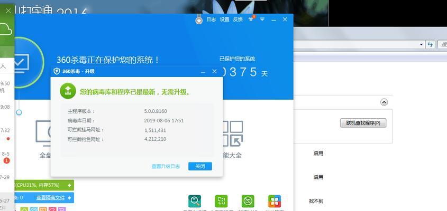Click the CPU31% memory 57% status bar

click(x=44, y=185)
